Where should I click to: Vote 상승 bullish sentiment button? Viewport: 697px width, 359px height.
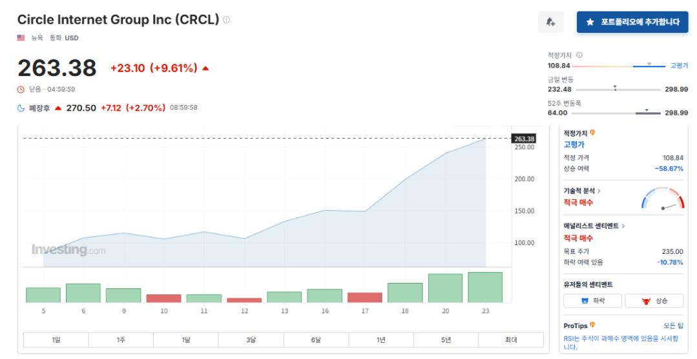pyautogui.click(x=654, y=301)
